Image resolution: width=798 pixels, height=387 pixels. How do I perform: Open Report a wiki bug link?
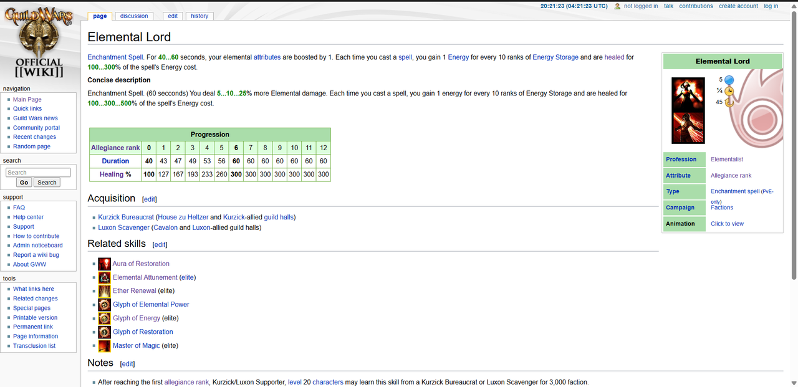36,255
